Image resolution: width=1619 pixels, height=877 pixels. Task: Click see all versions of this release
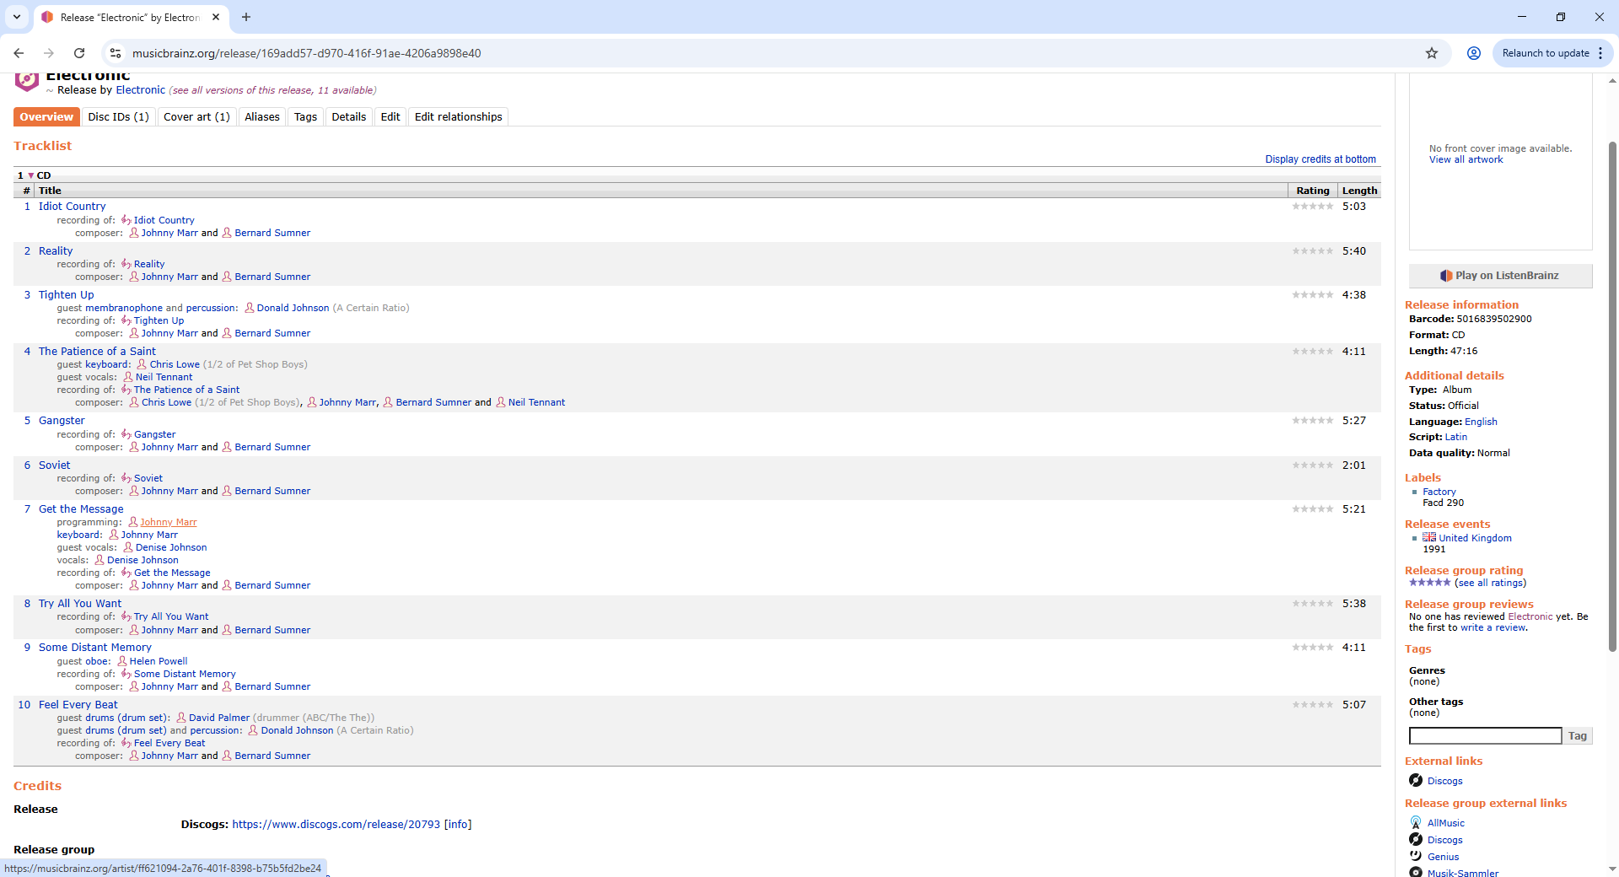(x=272, y=90)
